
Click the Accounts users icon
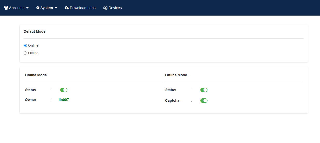pyautogui.click(x=6, y=8)
